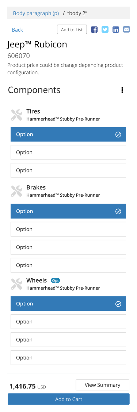Viewport: 137px width, 412px height.
Task: Deselect the selected Wheels option
Action: click(68, 304)
